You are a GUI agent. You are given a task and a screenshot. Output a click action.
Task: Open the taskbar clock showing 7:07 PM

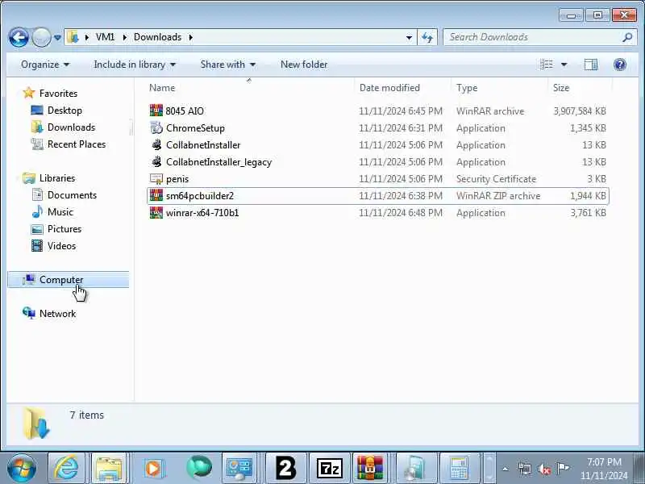(x=604, y=469)
